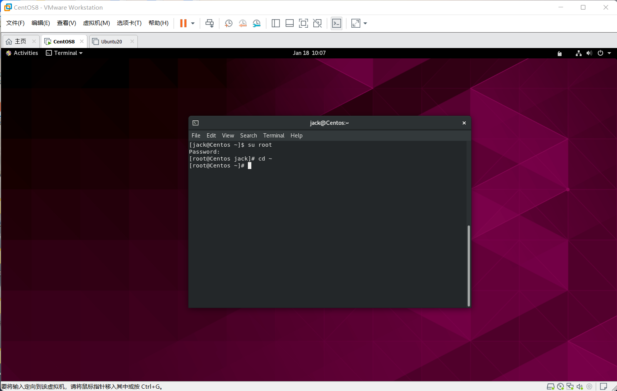
Task: Open the terminal View menu
Action: pos(228,136)
